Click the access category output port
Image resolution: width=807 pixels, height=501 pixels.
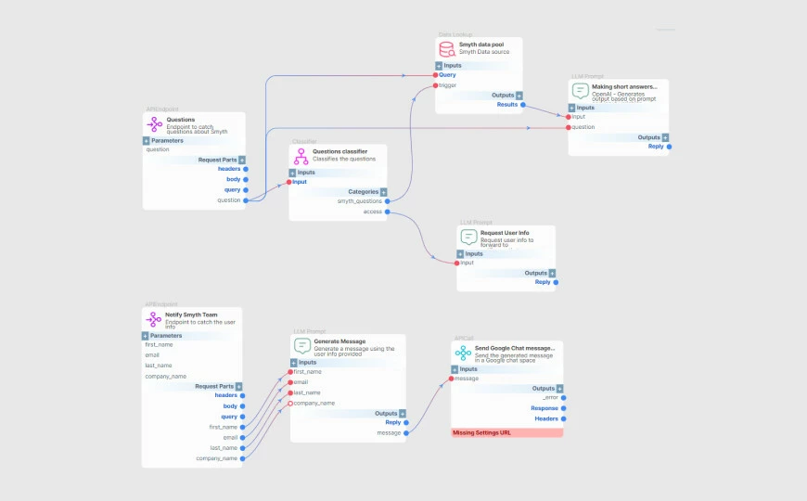coord(387,212)
